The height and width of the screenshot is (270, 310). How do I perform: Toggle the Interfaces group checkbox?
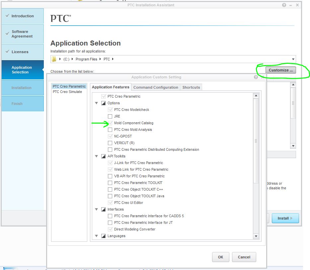(103, 209)
